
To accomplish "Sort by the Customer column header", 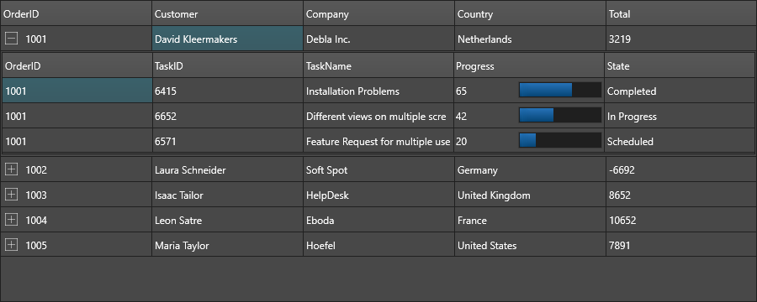I will 227,13.
